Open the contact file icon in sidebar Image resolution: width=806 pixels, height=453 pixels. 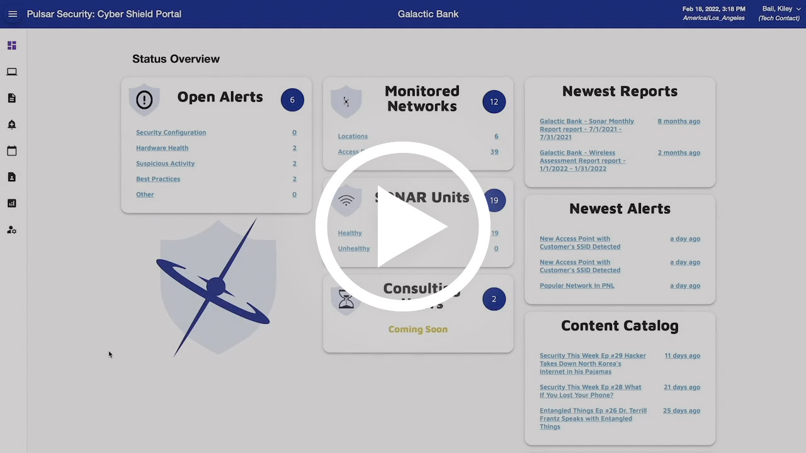tap(12, 177)
